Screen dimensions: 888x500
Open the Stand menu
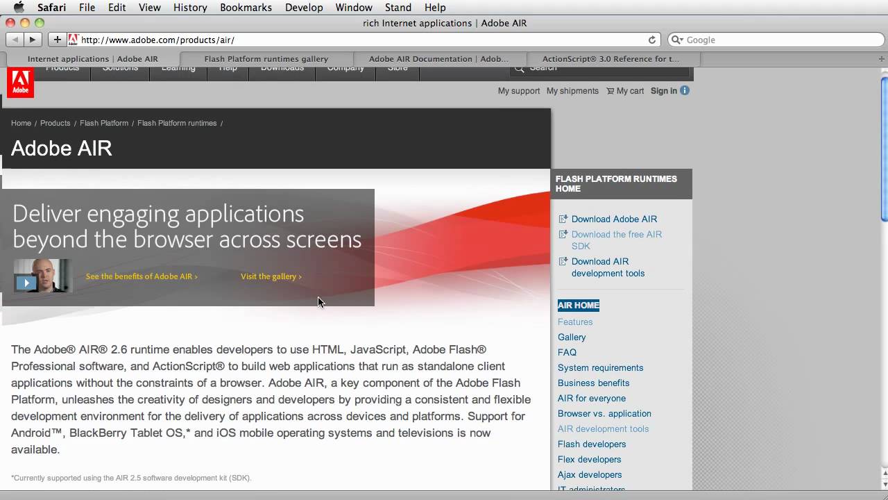coord(398,7)
